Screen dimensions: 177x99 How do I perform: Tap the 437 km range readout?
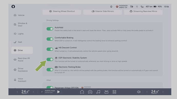[x=149, y=6]
